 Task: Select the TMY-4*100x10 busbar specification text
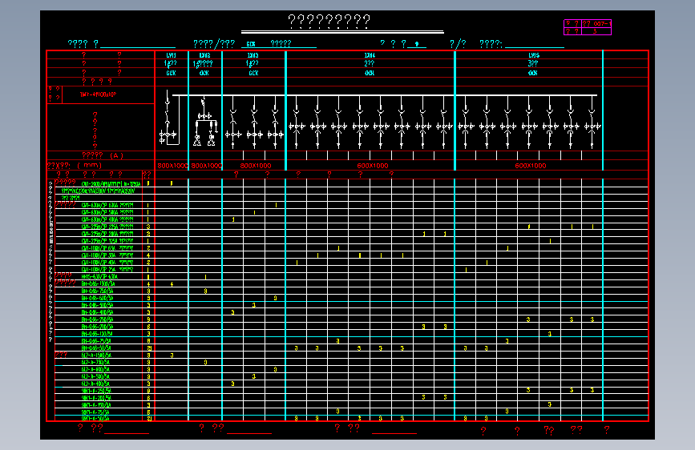(x=98, y=94)
